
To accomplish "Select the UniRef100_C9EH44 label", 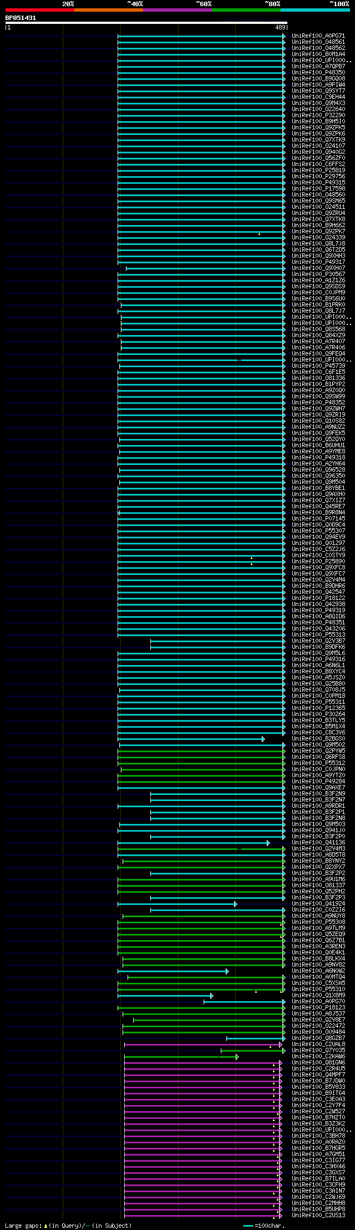I will pos(318,97).
